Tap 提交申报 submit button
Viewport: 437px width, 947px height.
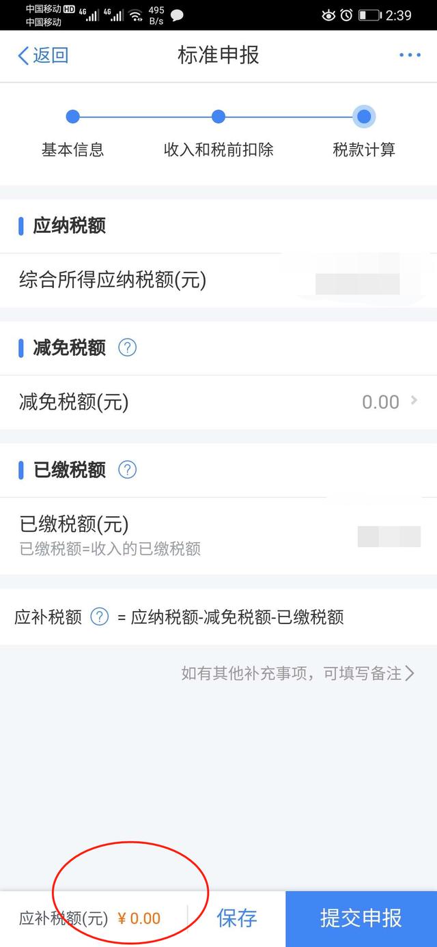coord(361,918)
